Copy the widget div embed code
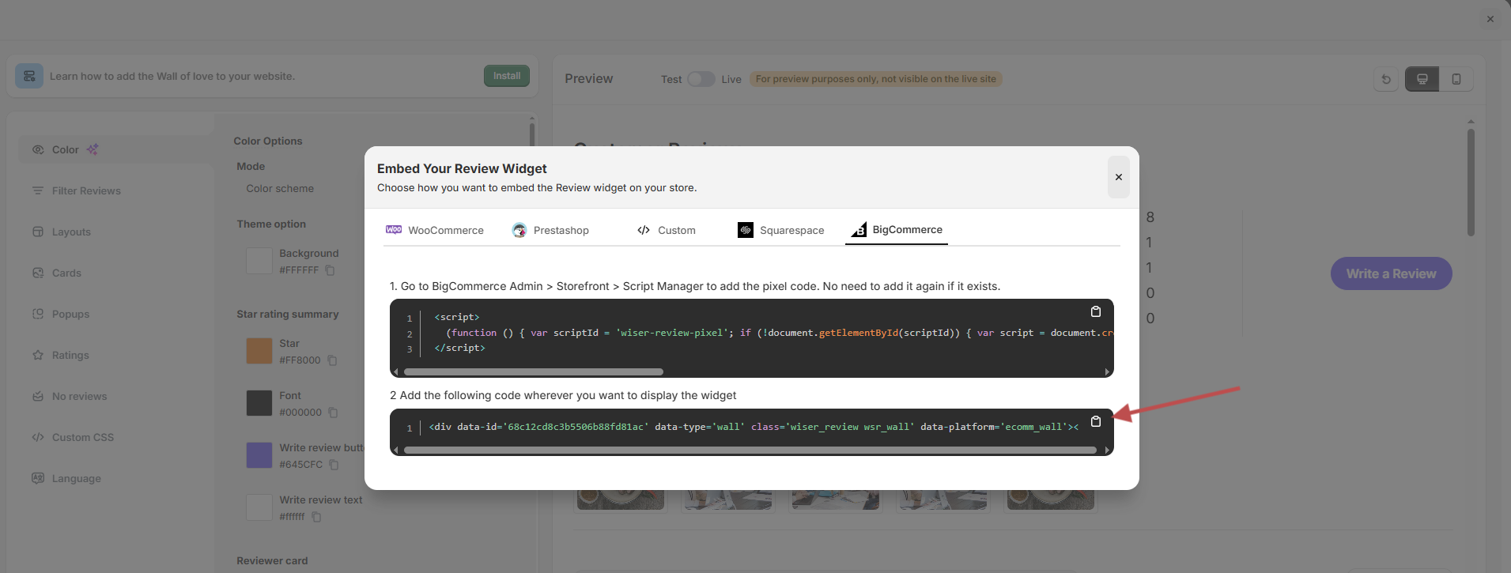Image resolution: width=1511 pixels, height=573 pixels. click(x=1095, y=421)
